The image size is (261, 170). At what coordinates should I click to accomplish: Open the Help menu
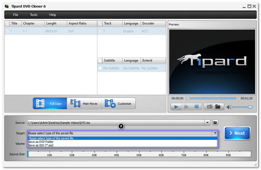click(x=53, y=15)
